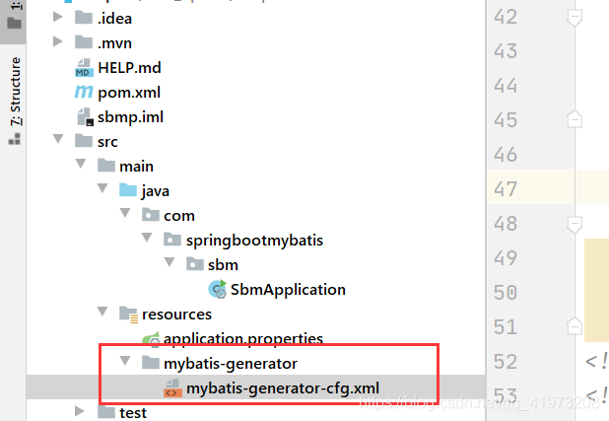
Task: Click the resources folder icon
Action: [x=128, y=315]
